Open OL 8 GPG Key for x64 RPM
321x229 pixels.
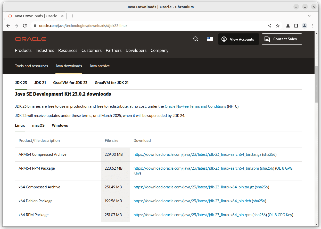(281, 215)
